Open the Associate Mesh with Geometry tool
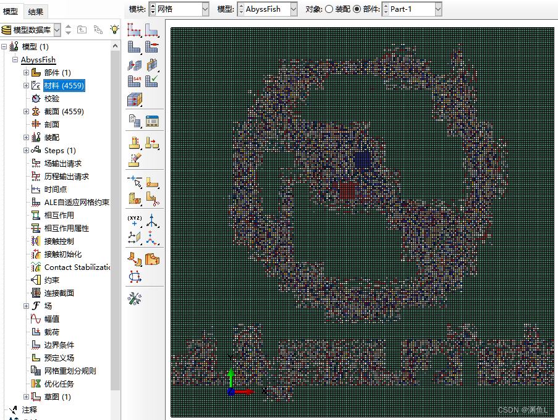558x420 pixels. click(x=152, y=65)
